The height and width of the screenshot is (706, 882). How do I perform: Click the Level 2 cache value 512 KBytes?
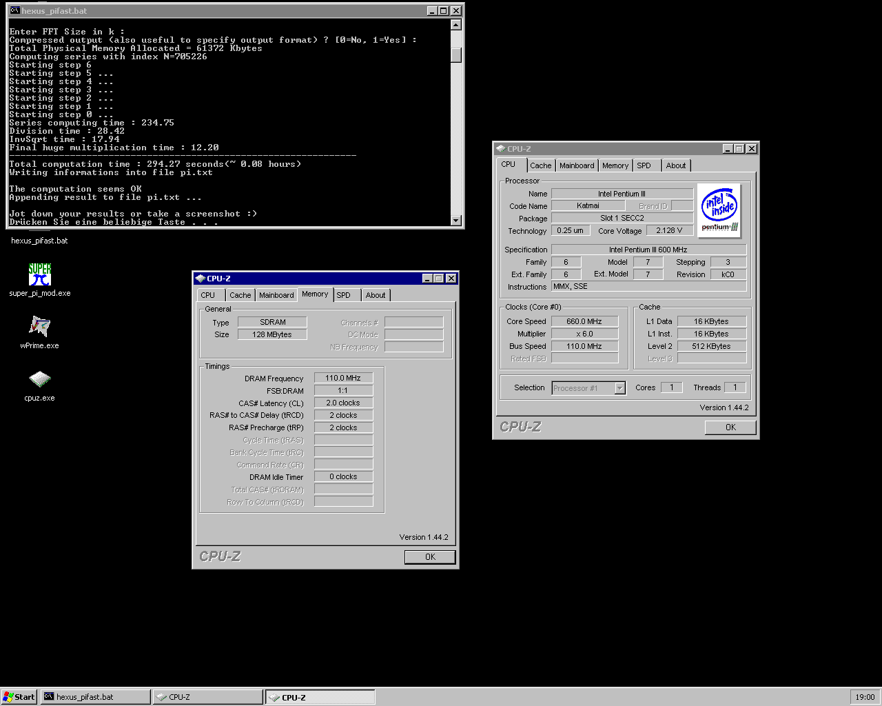(x=711, y=346)
